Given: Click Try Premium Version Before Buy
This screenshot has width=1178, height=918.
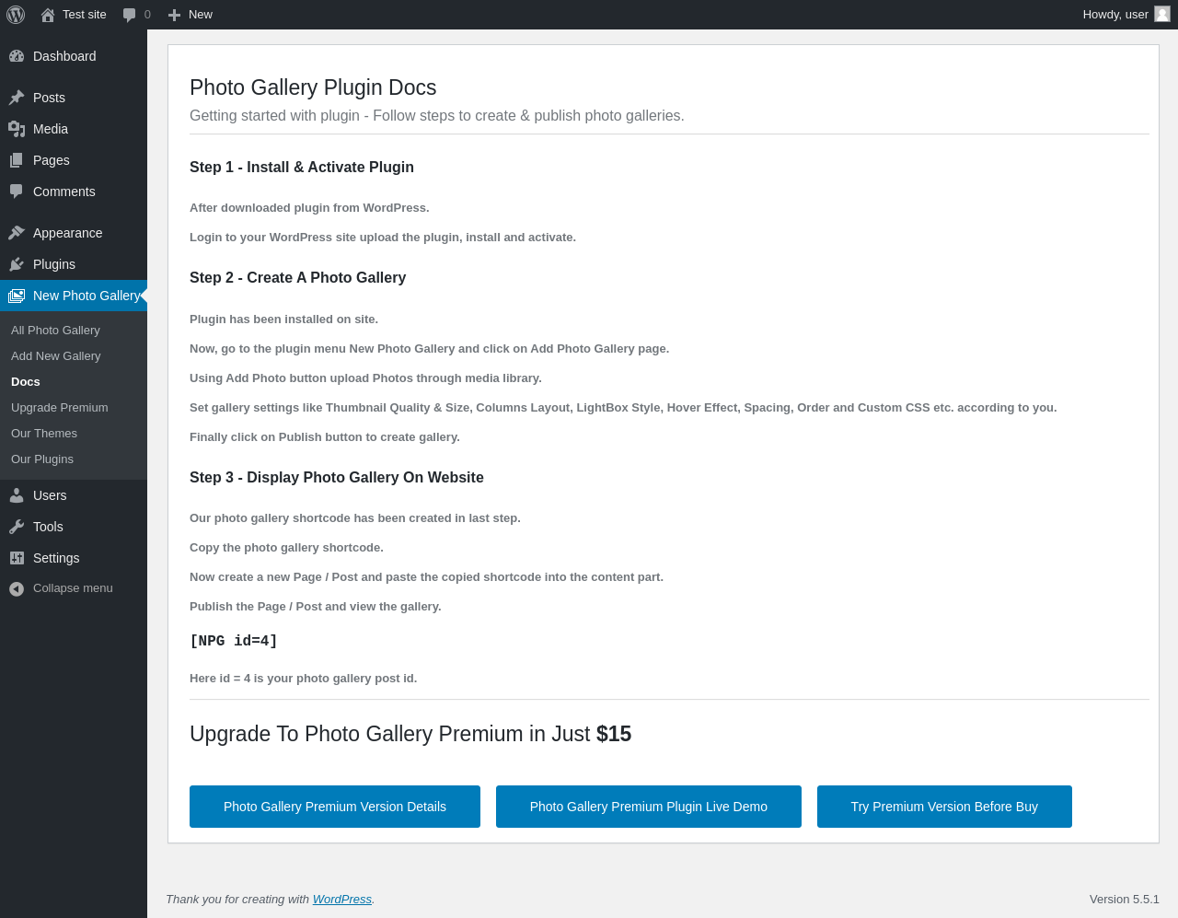Looking at the screenshot, I should [944, 807].
